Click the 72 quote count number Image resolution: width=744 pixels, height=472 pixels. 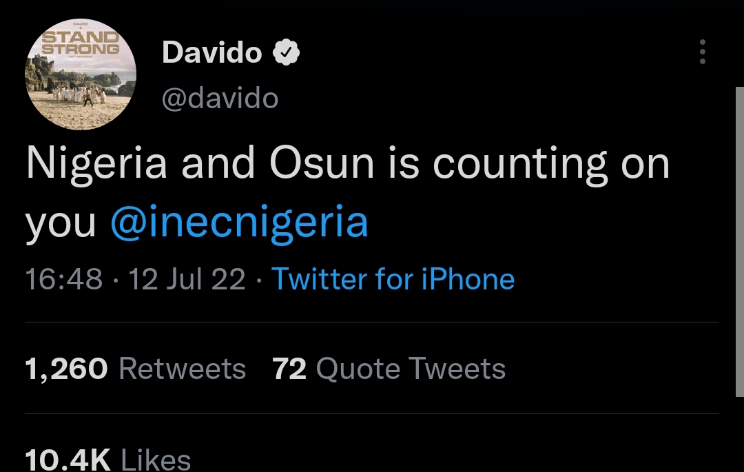pyautogui.click(x=289, y=369)
